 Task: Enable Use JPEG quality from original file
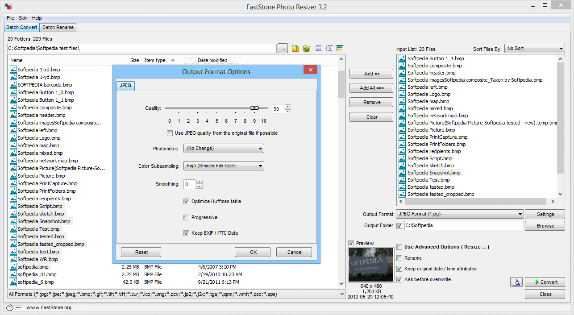click(170, 133)
